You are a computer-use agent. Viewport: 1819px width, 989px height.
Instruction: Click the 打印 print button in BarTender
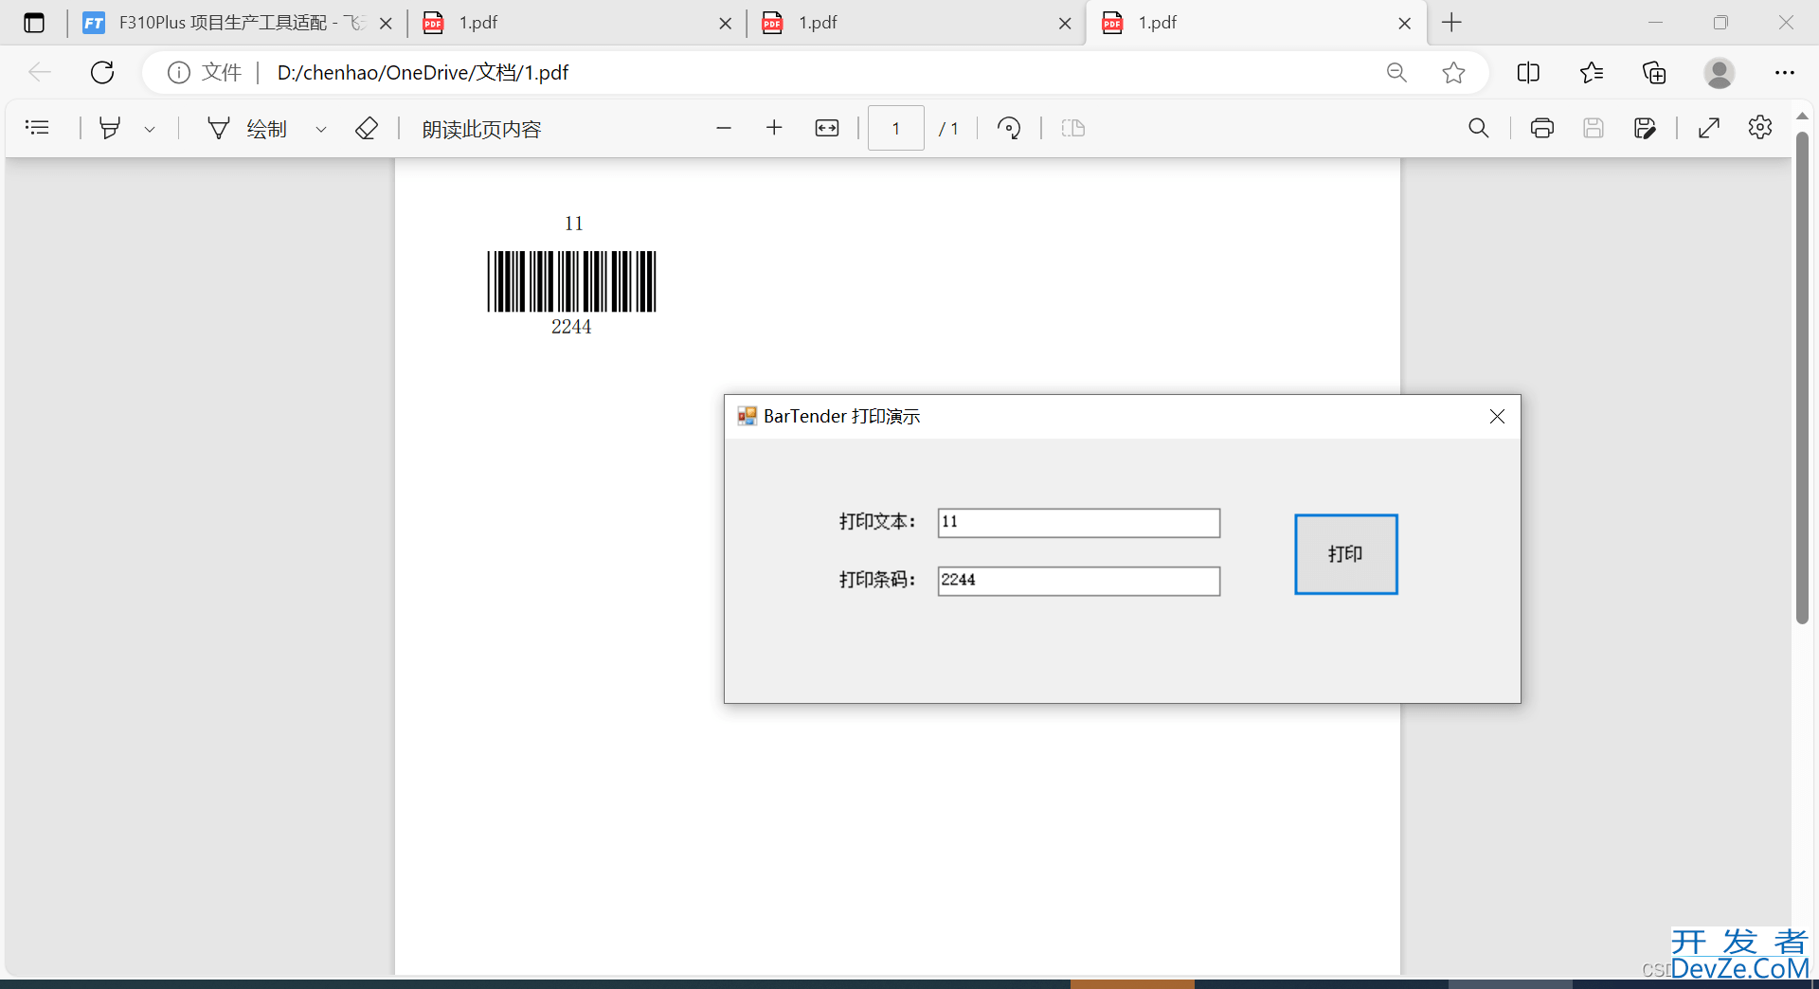(1346, 554)
